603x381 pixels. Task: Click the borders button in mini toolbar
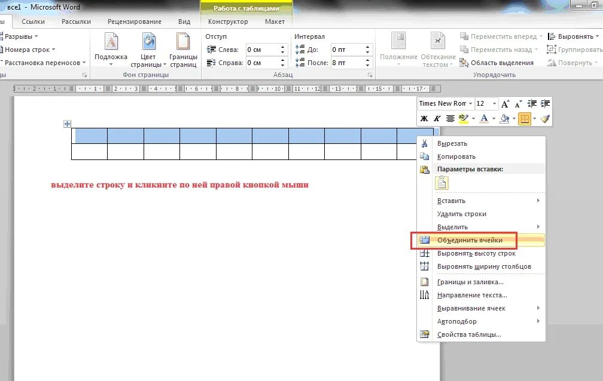click(524, 119)
